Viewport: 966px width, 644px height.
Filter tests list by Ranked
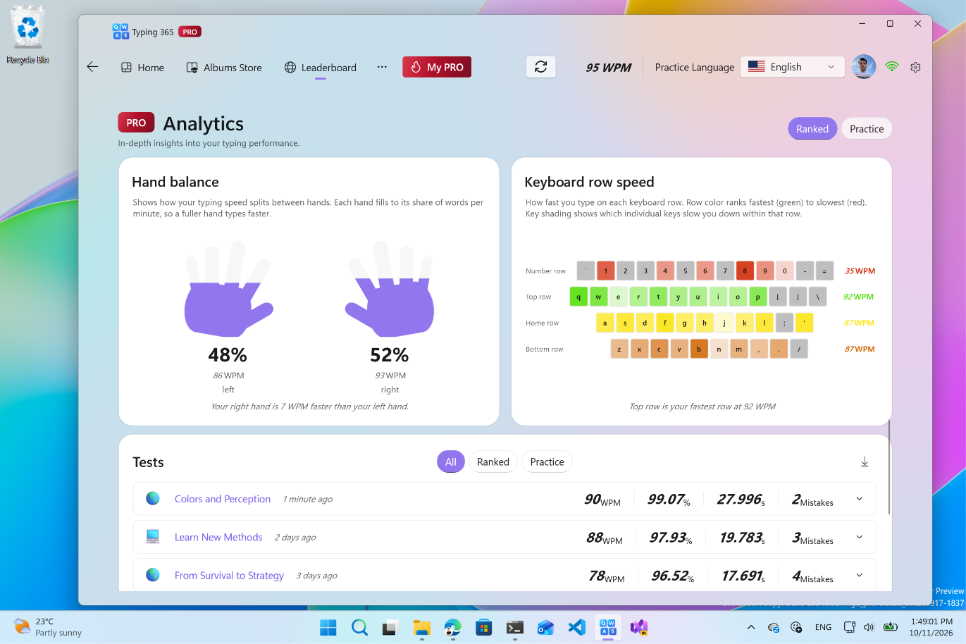493,462
